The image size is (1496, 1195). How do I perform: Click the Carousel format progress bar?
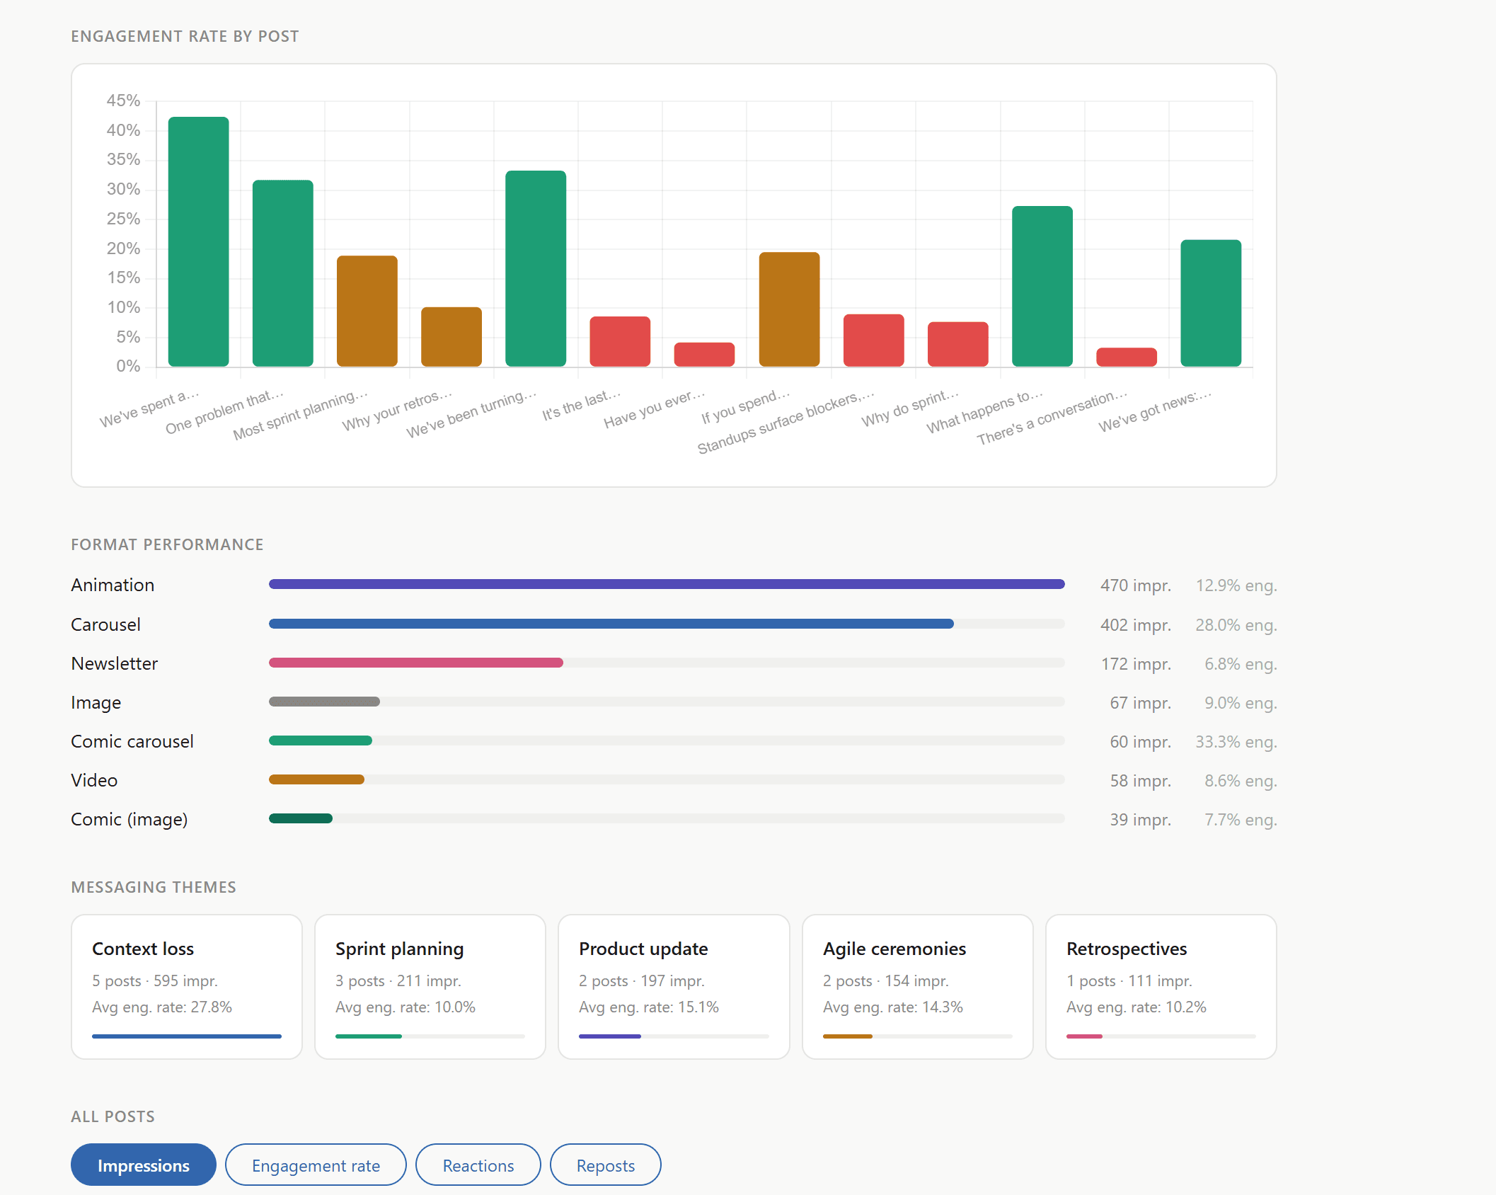click(x=667, y=624)
